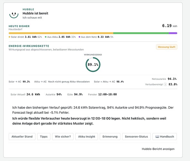Click the Fenster 12:00–18:00 value

click(x=108, y=94)
